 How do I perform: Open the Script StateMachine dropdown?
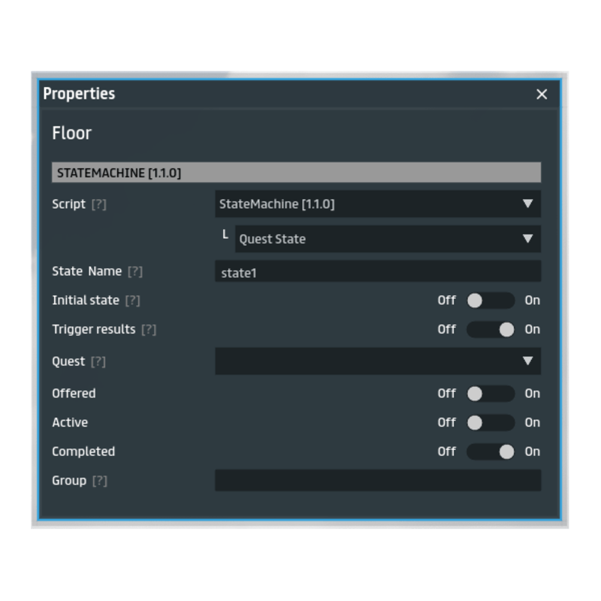pyautogui.click(x=377, y=204)
